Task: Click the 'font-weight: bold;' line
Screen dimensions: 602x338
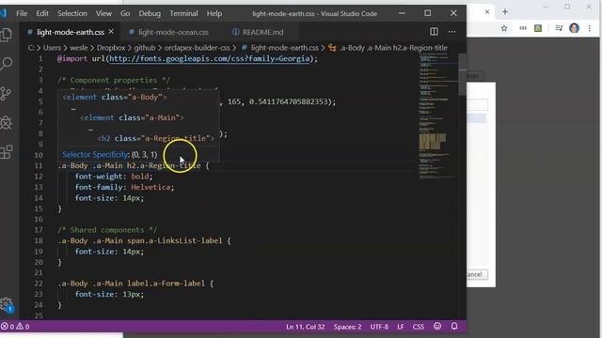Action: 114,177
